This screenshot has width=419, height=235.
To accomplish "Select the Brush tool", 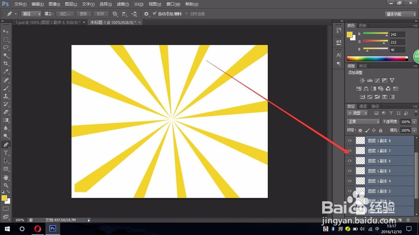I will click(5, 88).
